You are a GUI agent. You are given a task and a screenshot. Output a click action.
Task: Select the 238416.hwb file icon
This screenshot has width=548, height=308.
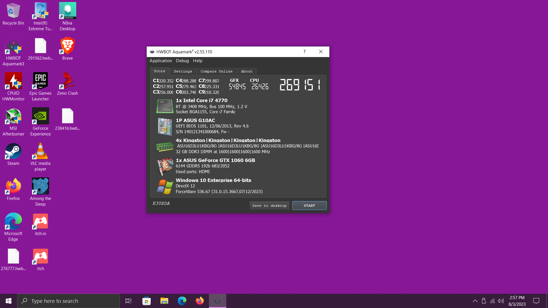click(67, 119)
